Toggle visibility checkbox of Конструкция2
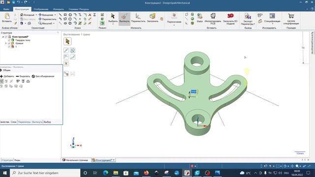Viewport: 315px width, 177px height. tap(6, 37)
